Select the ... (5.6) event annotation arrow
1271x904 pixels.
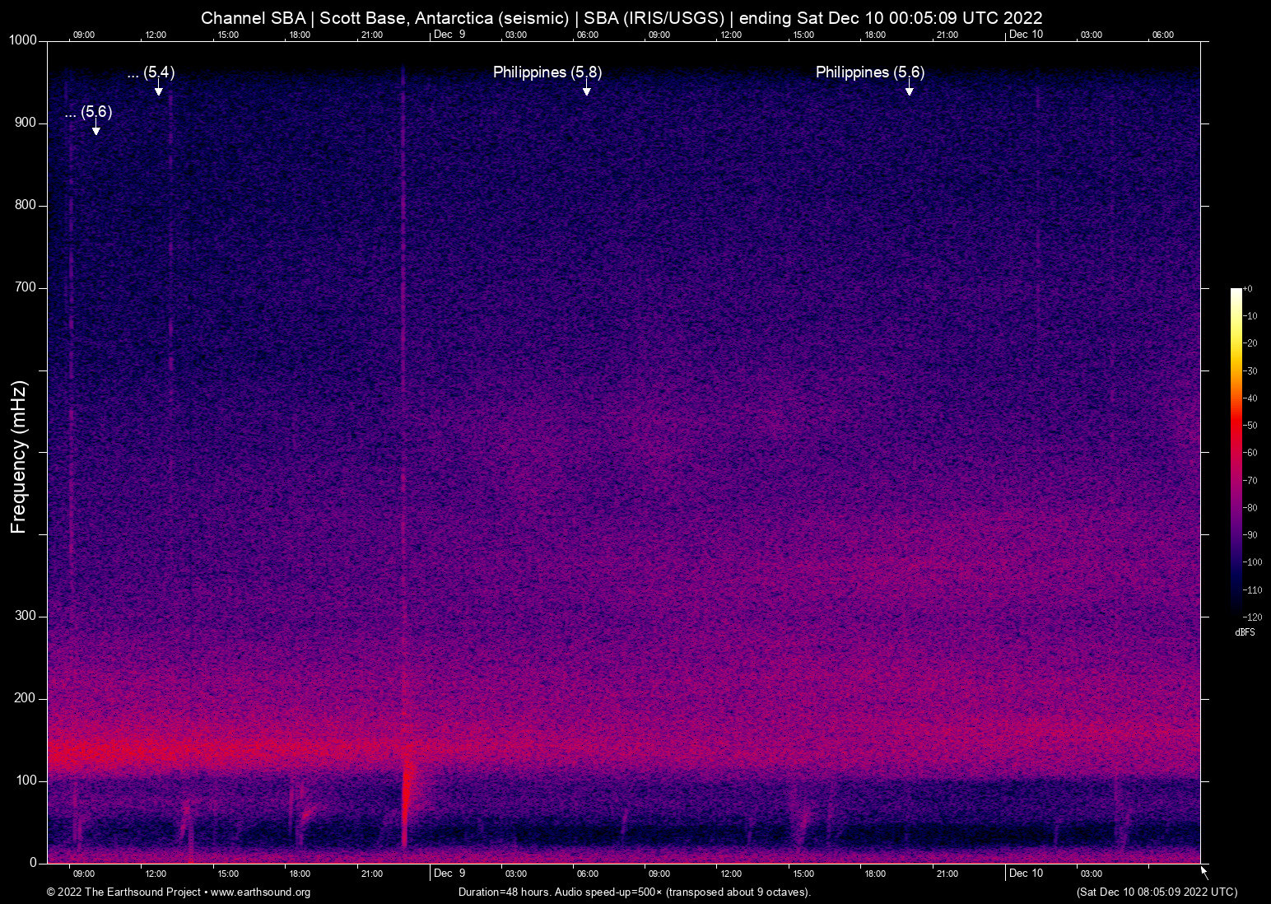click(95, 129)
